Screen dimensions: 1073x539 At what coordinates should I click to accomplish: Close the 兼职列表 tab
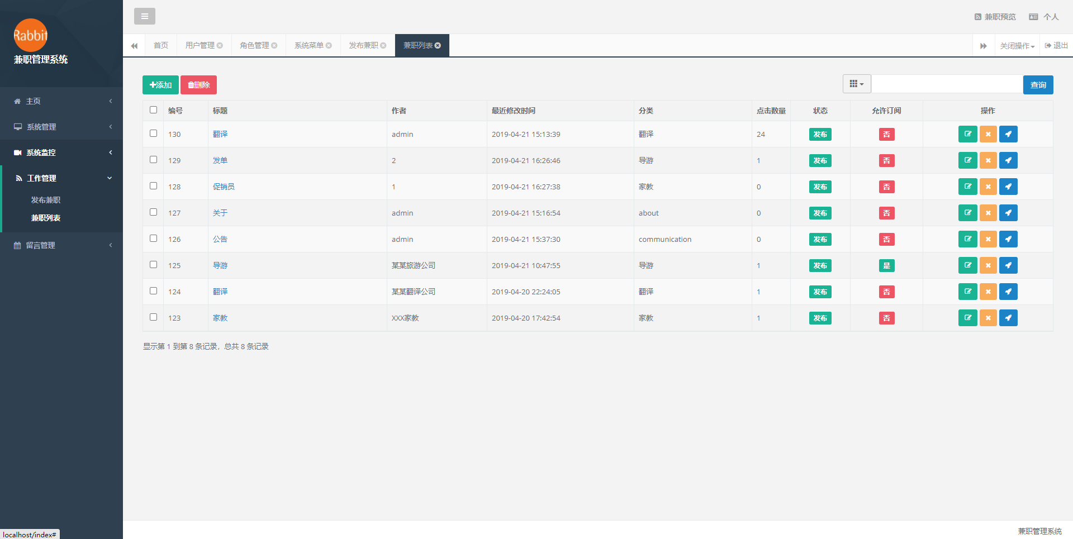438,46
